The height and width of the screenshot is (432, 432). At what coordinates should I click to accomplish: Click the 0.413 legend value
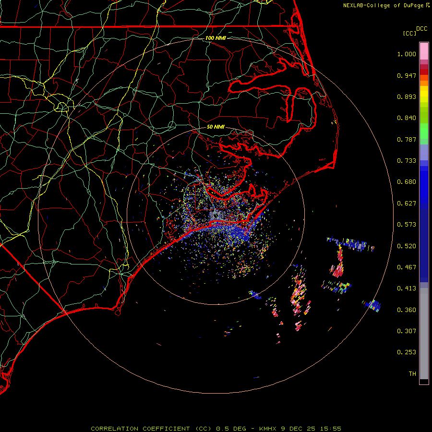click(x=407, y=288)
